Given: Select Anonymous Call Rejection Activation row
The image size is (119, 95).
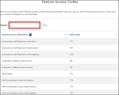Looking at the screenshot, I should pos(60,42).
